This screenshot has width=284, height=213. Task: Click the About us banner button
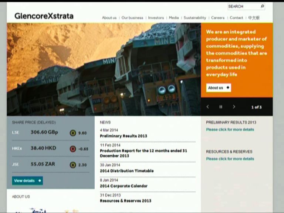tap(218, 88)
